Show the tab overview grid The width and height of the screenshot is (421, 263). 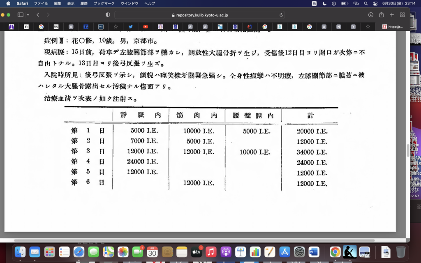(x=402, y=15)
